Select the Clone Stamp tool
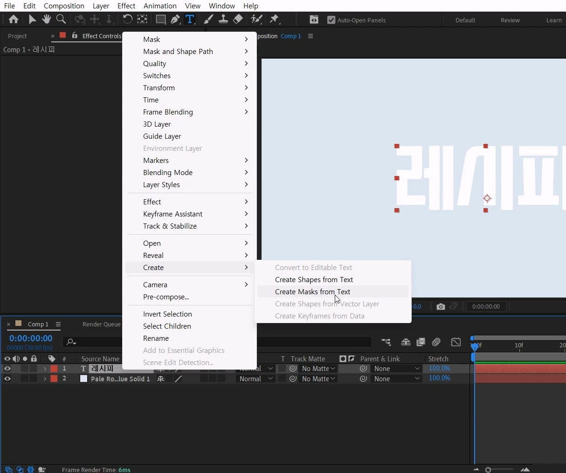This screenshot has width=566, height=473. point(224,19)
